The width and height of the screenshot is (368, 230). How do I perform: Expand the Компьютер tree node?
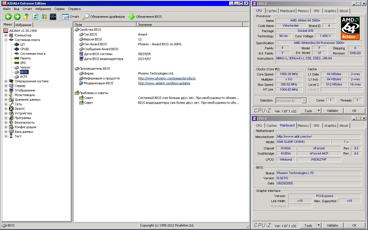[6, 35]
